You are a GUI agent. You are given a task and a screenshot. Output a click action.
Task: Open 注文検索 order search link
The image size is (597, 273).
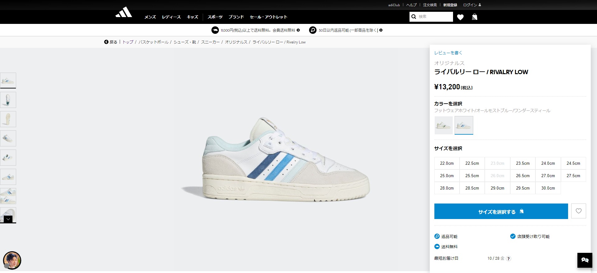[430, 5]
